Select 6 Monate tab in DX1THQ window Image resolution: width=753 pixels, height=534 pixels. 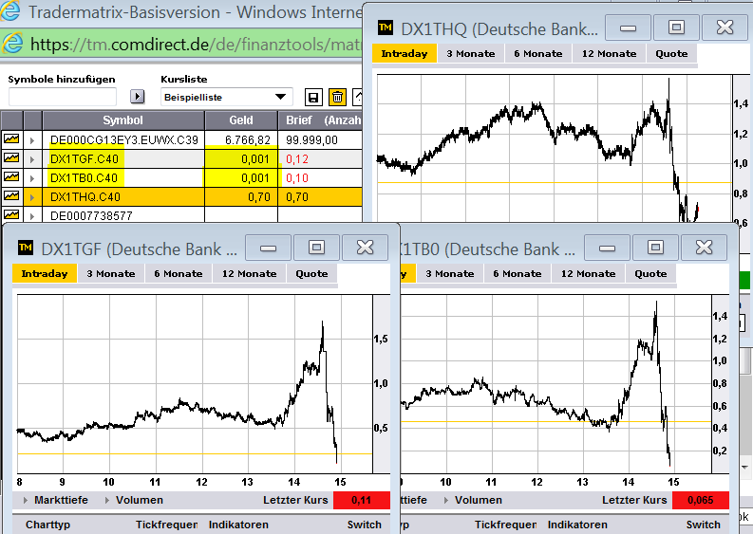click(537, 53)
